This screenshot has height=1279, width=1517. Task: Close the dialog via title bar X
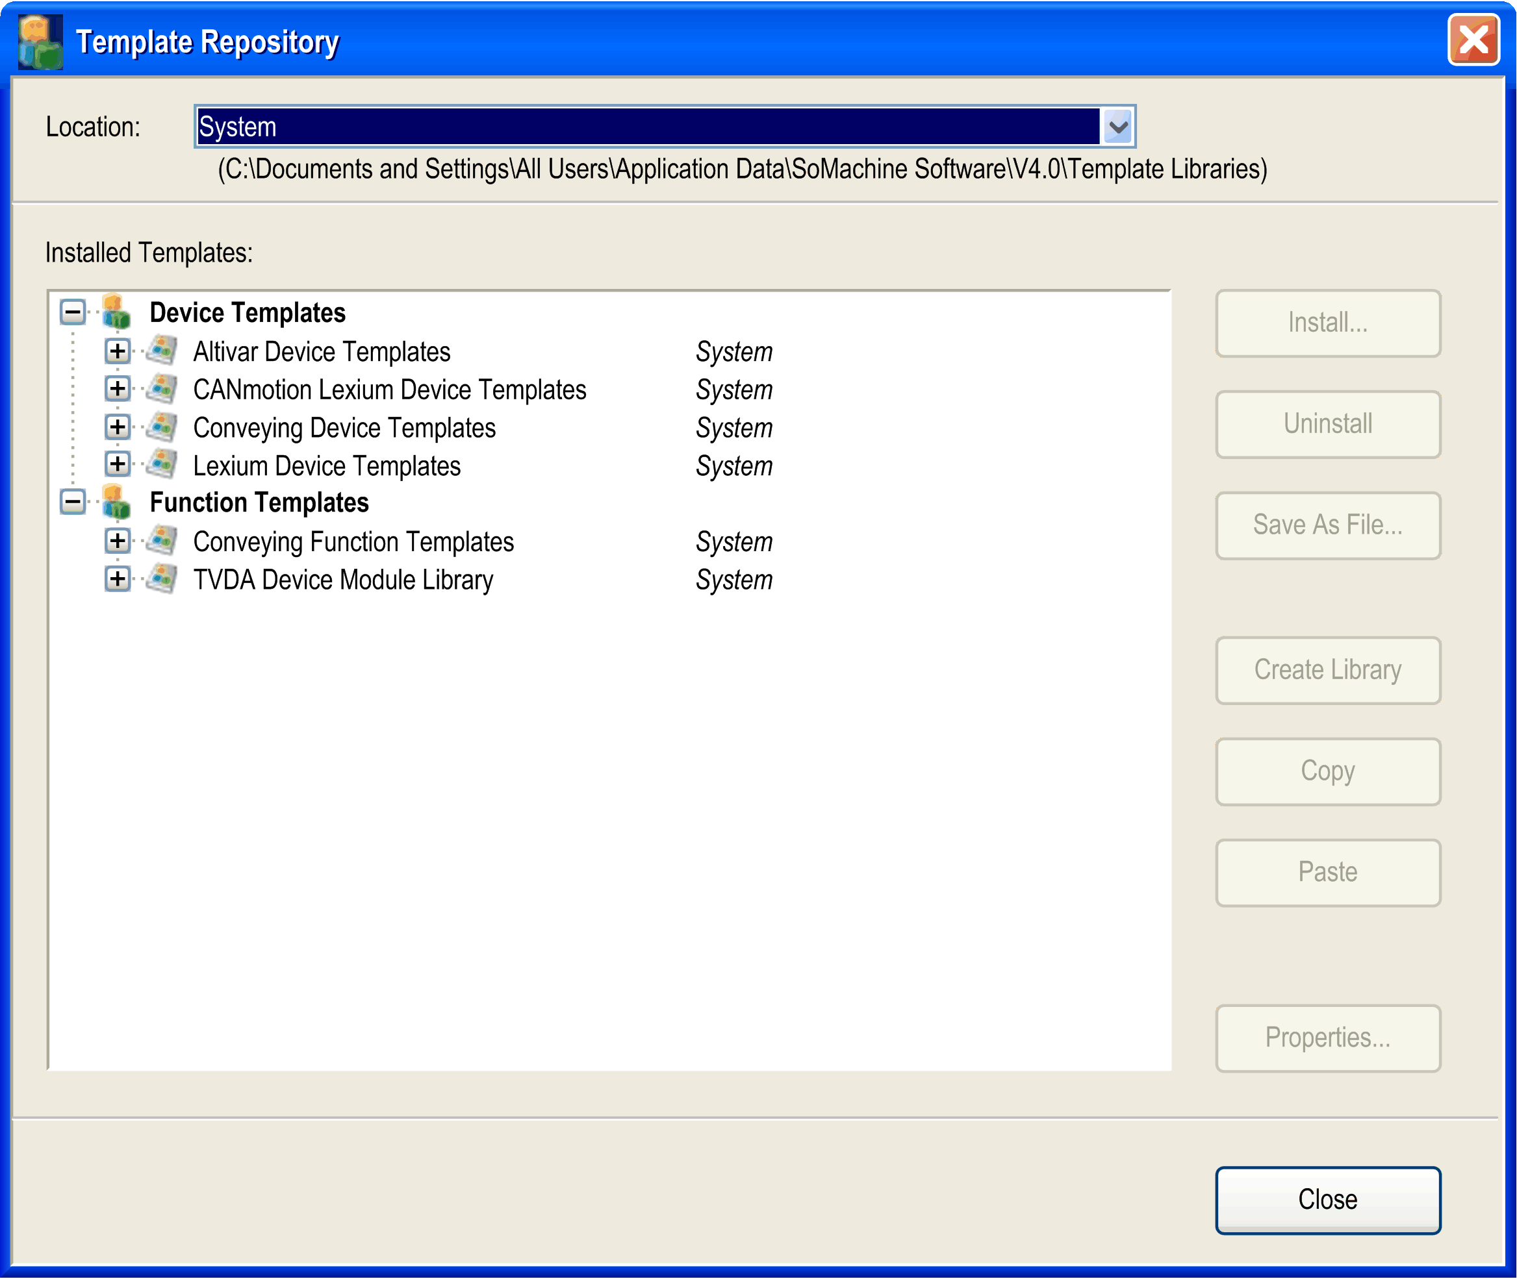pos(1473,41)
